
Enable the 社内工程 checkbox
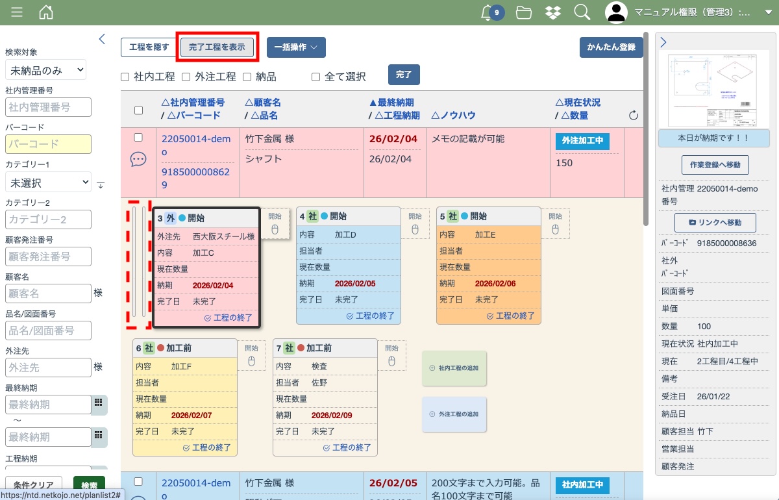tap(125, 77)
